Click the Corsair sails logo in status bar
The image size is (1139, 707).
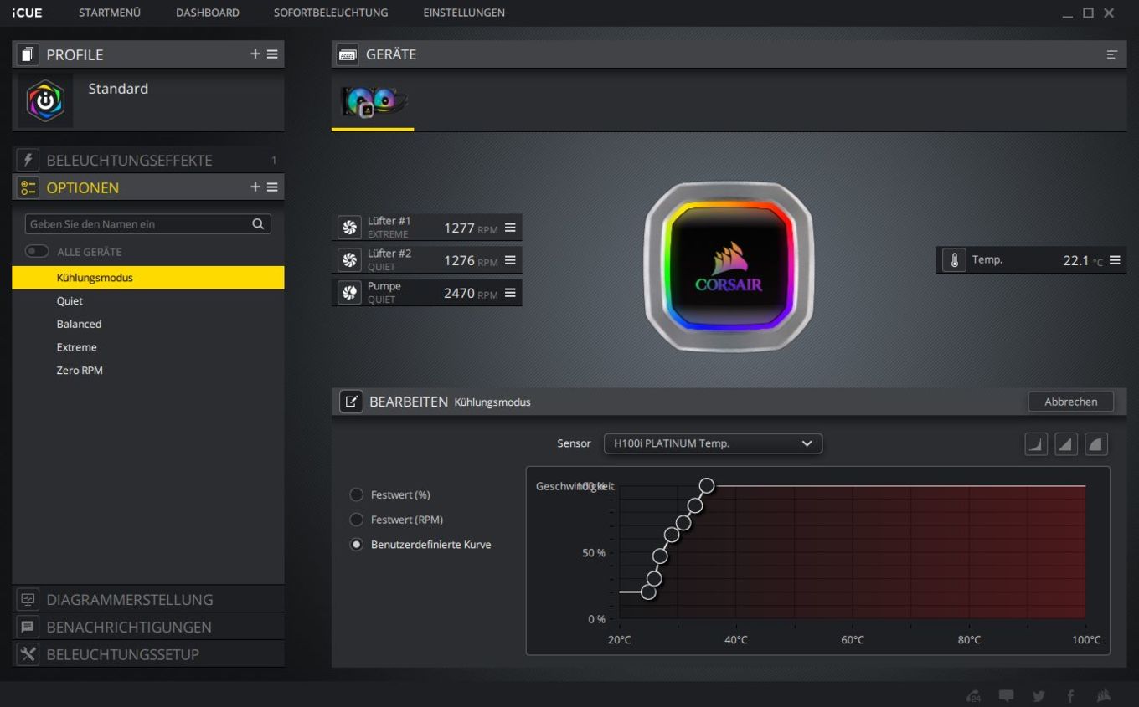click(x=1104, y=696)
